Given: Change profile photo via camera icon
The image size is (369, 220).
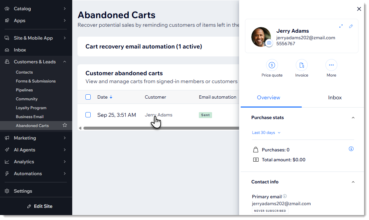Looking at the screenshot, I should [269, 43].
